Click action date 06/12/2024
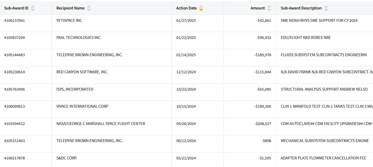 click(186, 141)
